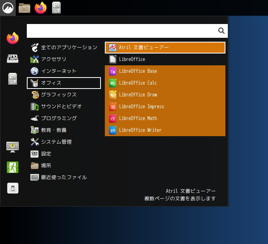Viewport: 268px width, 244px height.
Task: Open Firefox favorite in menu sidebar
Action: click(x=13, y=38)
